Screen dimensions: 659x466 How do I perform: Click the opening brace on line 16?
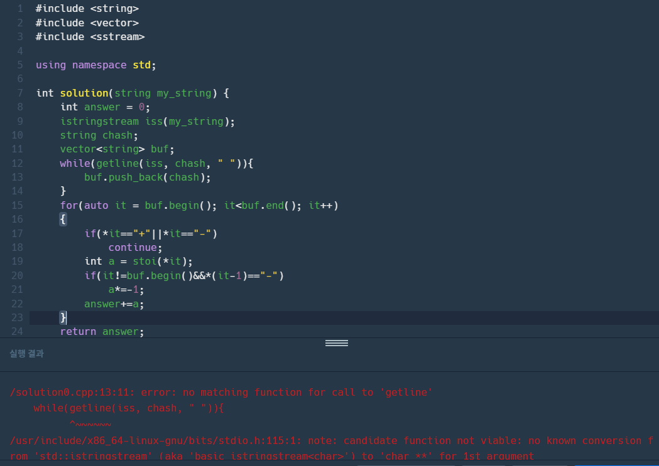click(63, 219)
